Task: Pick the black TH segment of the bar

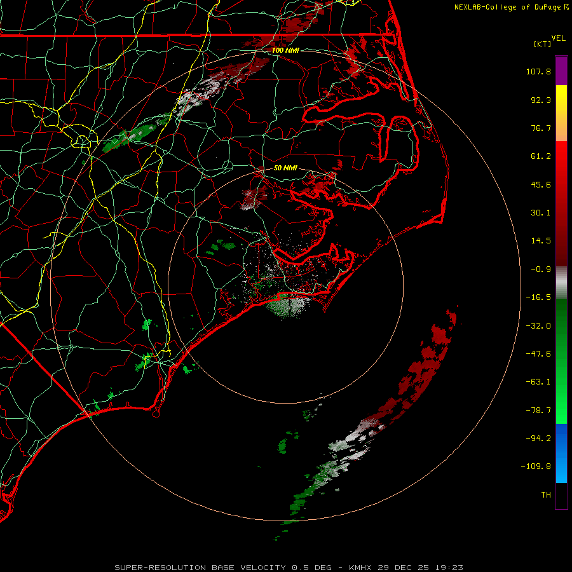Action: click(x=561, y=496)
